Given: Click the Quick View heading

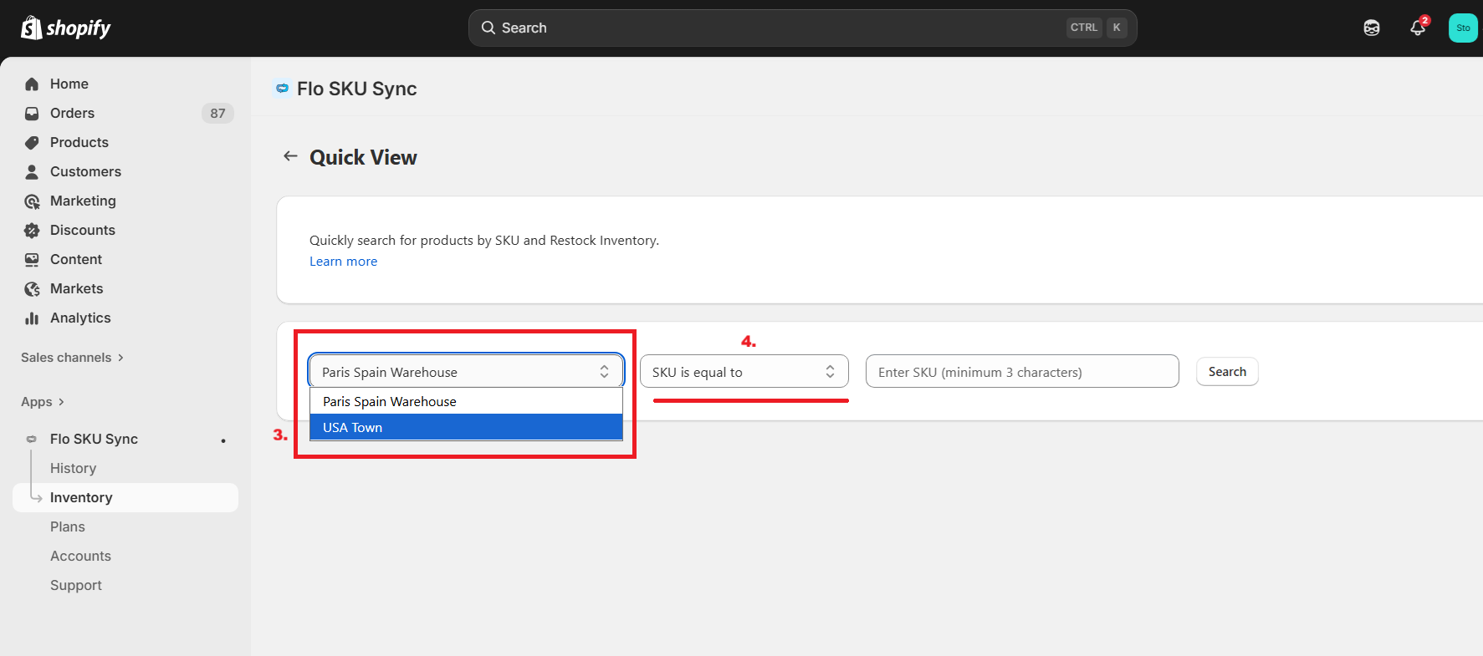Looking at the screenshot, I should pyautogui.click(x=363, y=157).
